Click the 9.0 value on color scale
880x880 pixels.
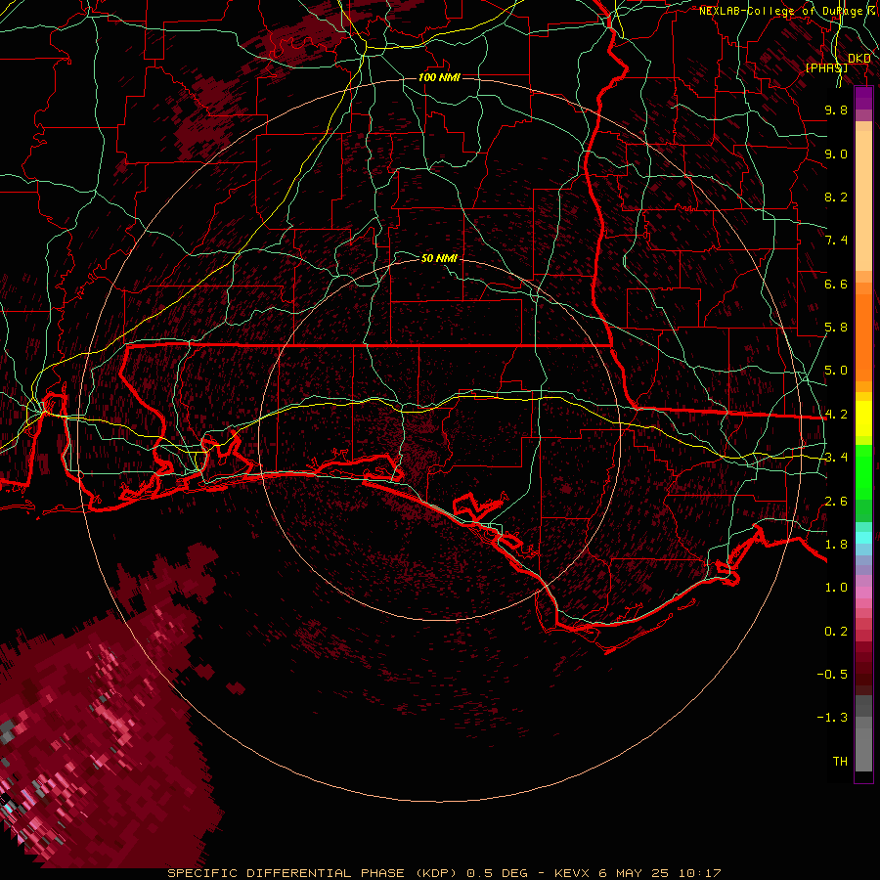836,154
